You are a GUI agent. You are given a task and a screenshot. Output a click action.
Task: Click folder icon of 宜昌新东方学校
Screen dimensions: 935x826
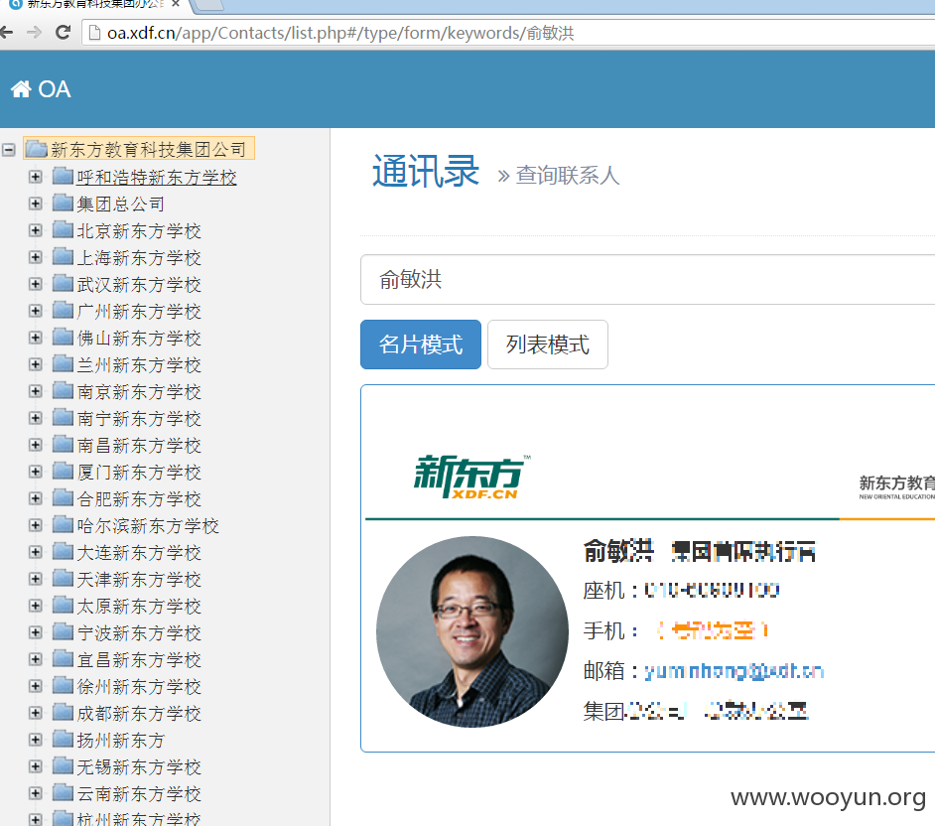coord(63,658)
